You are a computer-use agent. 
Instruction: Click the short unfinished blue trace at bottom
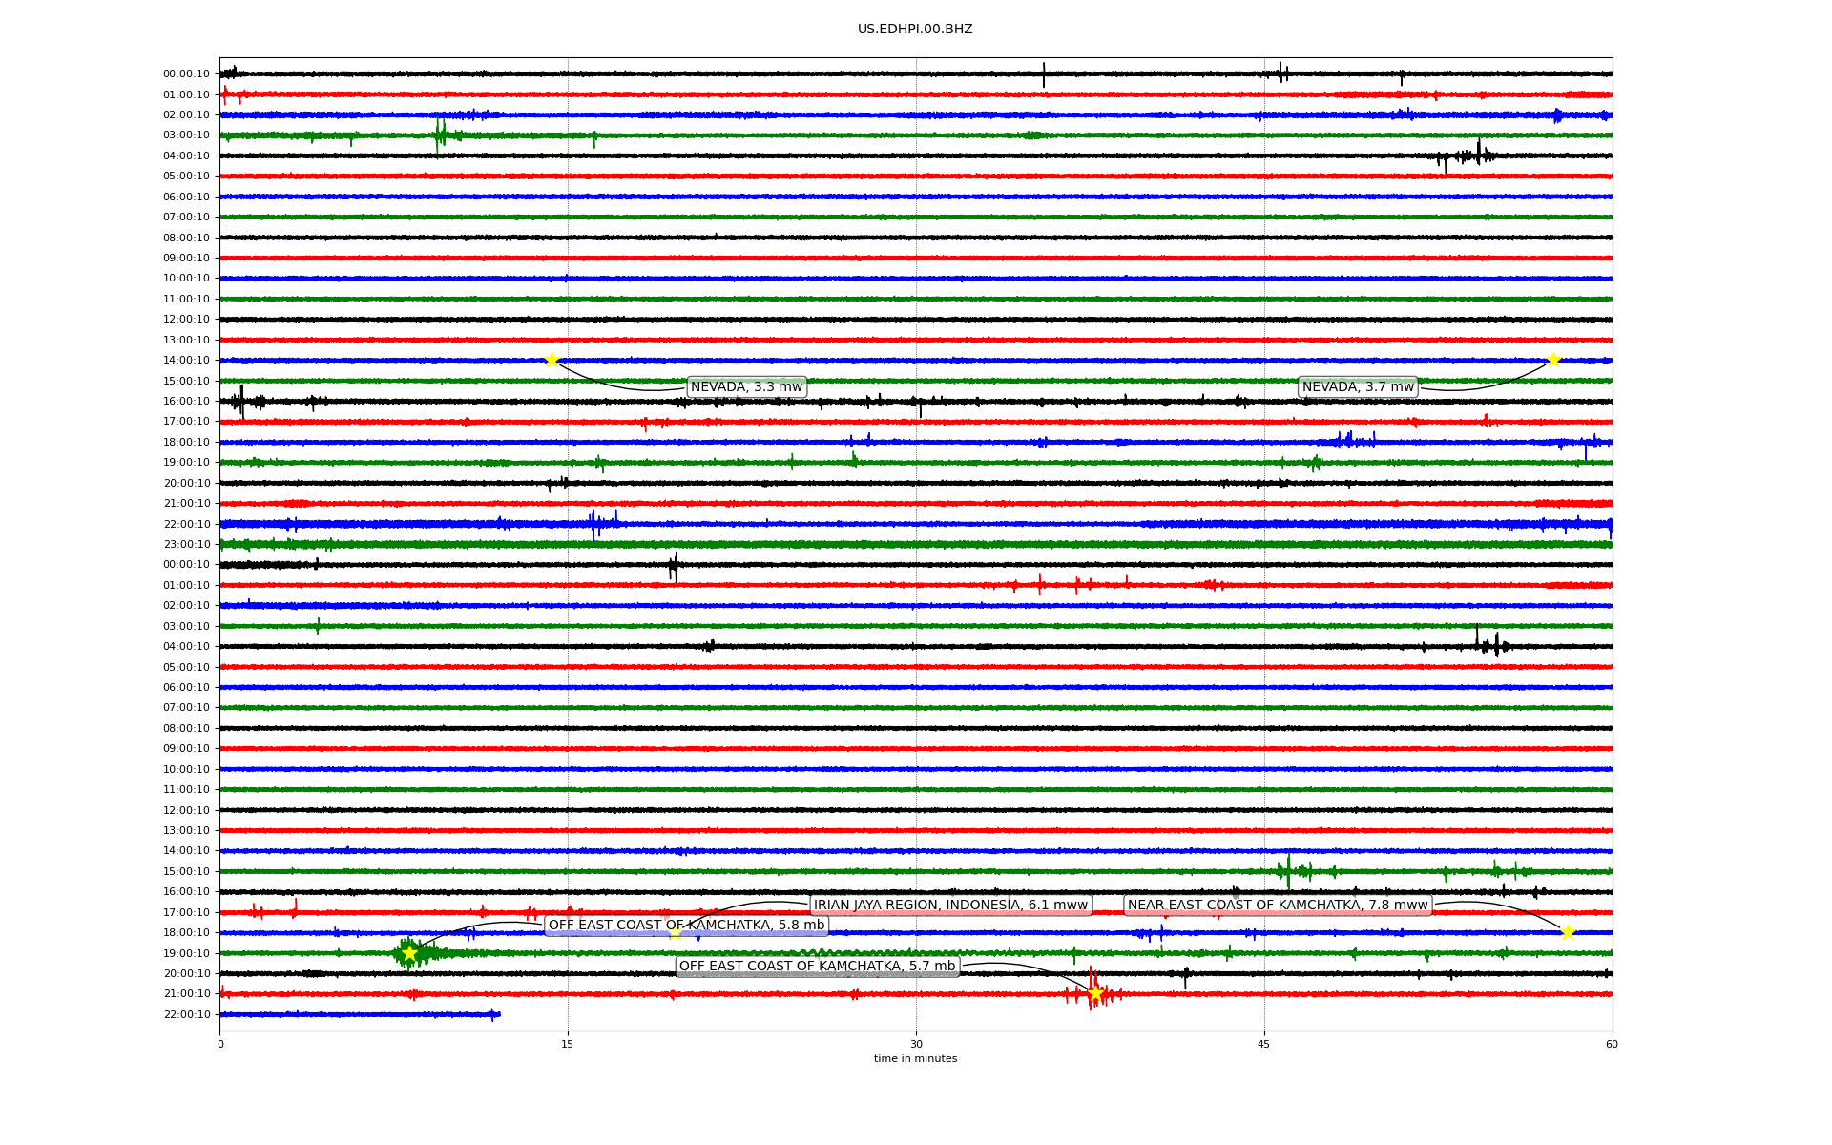[x=360, y=1014]
